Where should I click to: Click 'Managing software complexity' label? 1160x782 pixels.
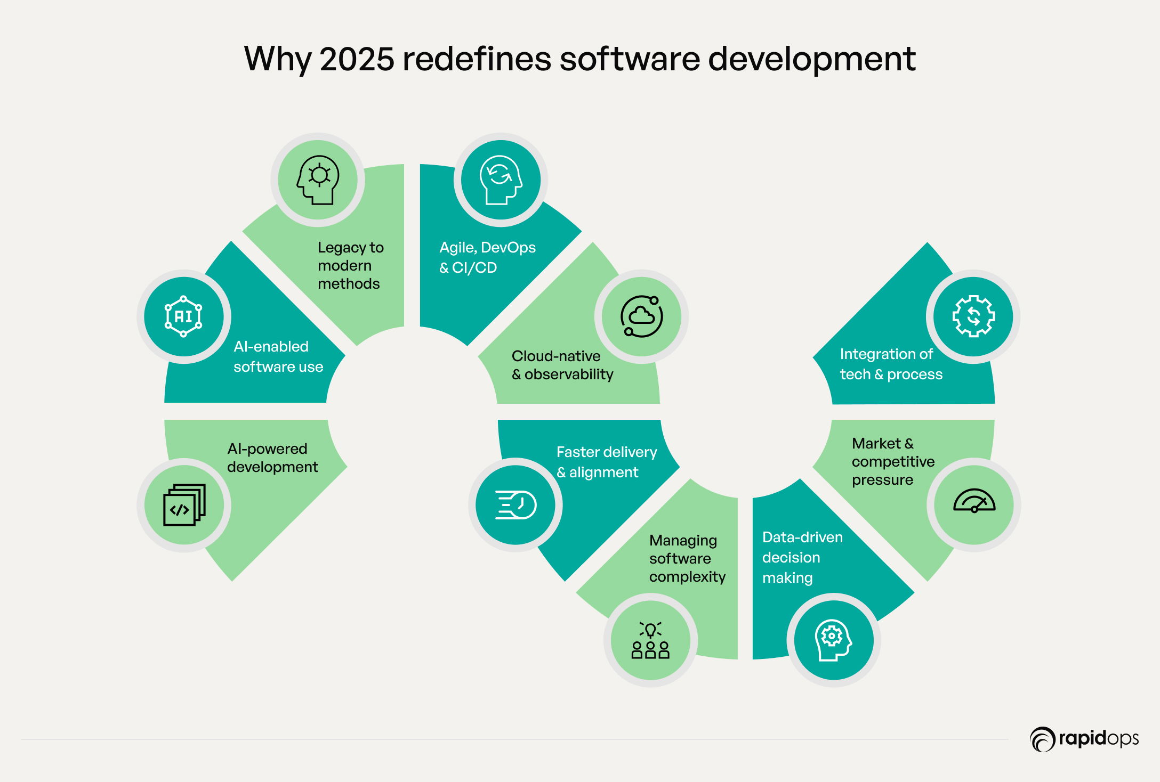coord(687,558)
